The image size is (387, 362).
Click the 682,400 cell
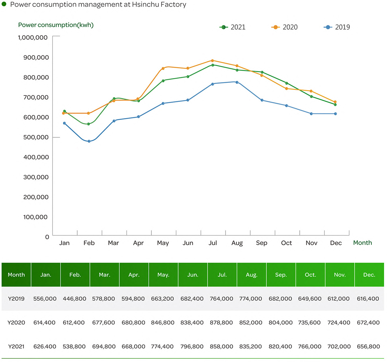(x=192, y=299)
